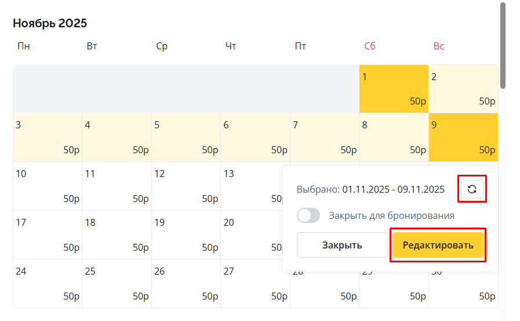Pick November 19 date cell
The image size is (520, 321).
click(x=186, y=235)
